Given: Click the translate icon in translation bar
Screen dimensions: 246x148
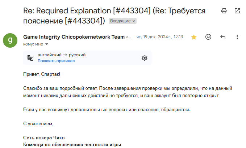Looking at the screenshot, I should [x=30, y=58].
